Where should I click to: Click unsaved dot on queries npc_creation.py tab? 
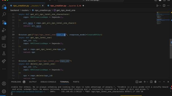(83, 6)
